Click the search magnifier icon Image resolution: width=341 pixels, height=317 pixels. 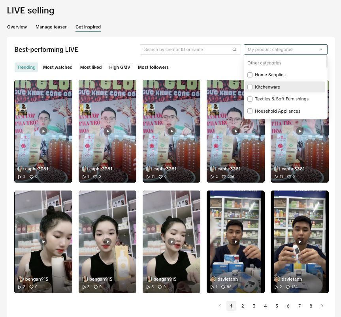click(234, 50)
